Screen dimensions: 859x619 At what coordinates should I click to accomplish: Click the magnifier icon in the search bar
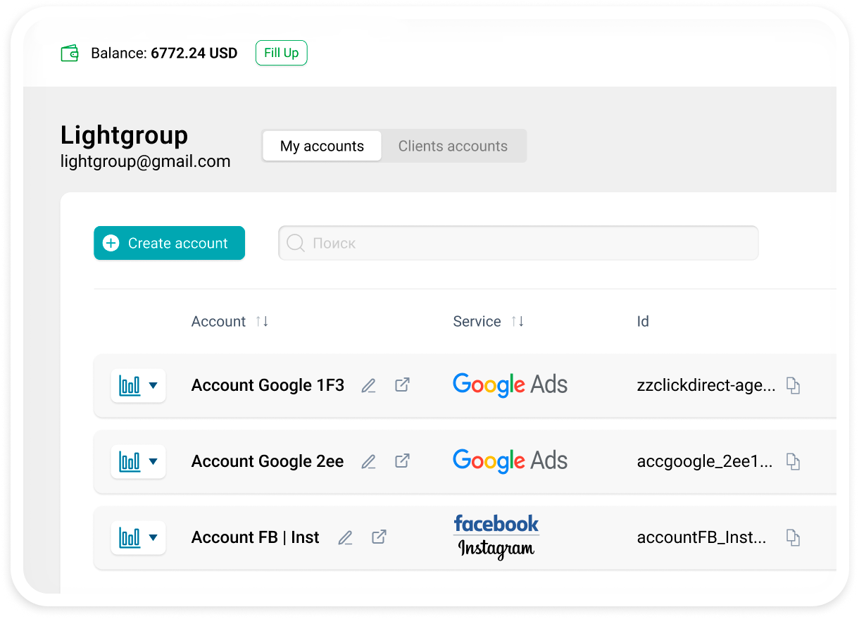[295, 242]
